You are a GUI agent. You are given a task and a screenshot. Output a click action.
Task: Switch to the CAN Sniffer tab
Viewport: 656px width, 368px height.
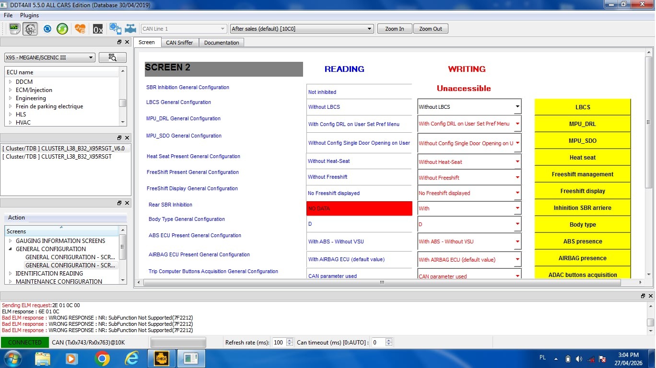tap(179, 43)
